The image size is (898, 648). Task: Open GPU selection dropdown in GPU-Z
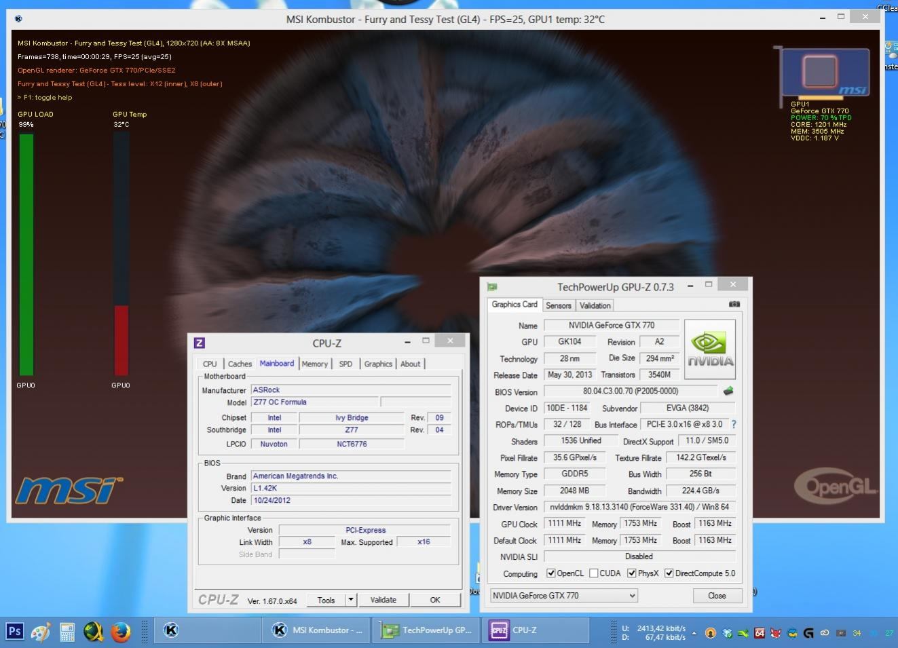pyautogui.click(x=564, y=596)
